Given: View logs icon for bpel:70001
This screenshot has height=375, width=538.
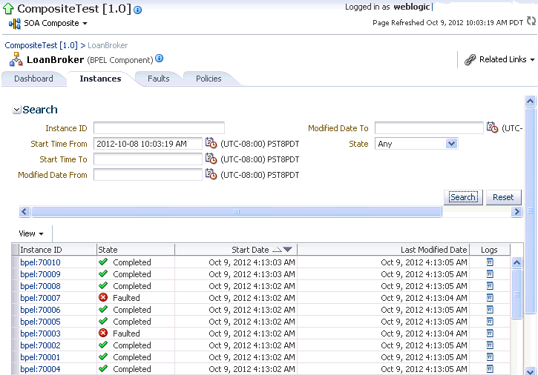Looking at the screenshot, I should click(x=490, y=356).
